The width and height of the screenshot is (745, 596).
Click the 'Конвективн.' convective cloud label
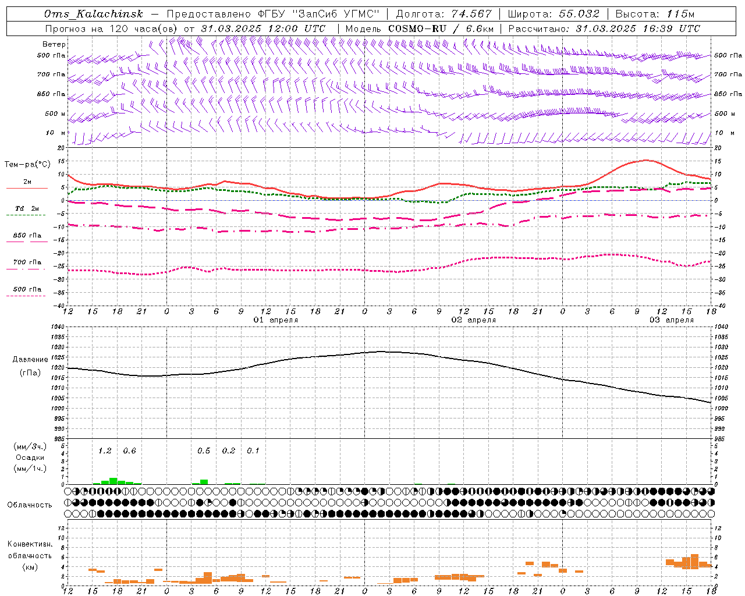[x=30, y=544]
